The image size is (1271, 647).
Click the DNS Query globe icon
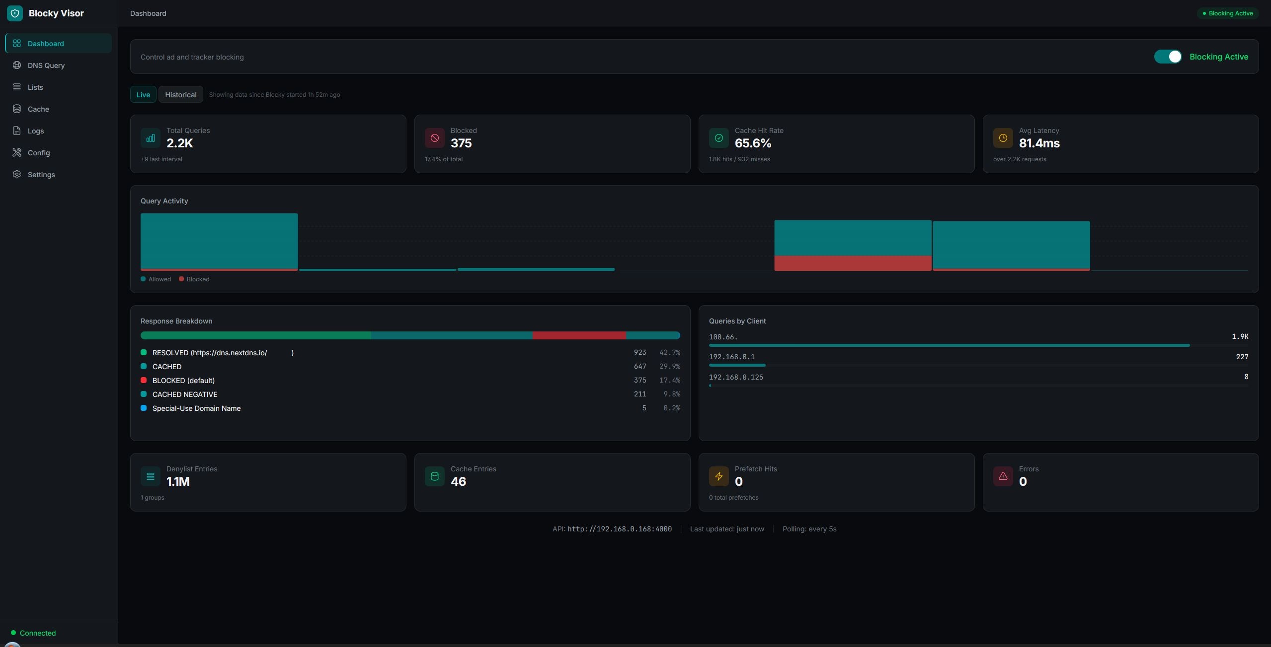coord(17,65)
